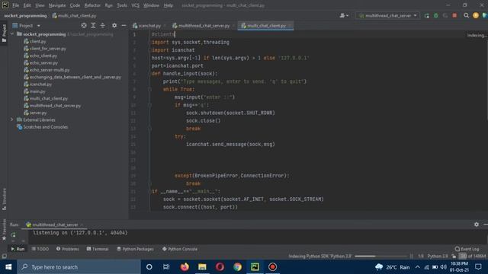The width and height of the screenshot is (488, 274).
Task: Stop the running process with red square
Action: [454, 15]
